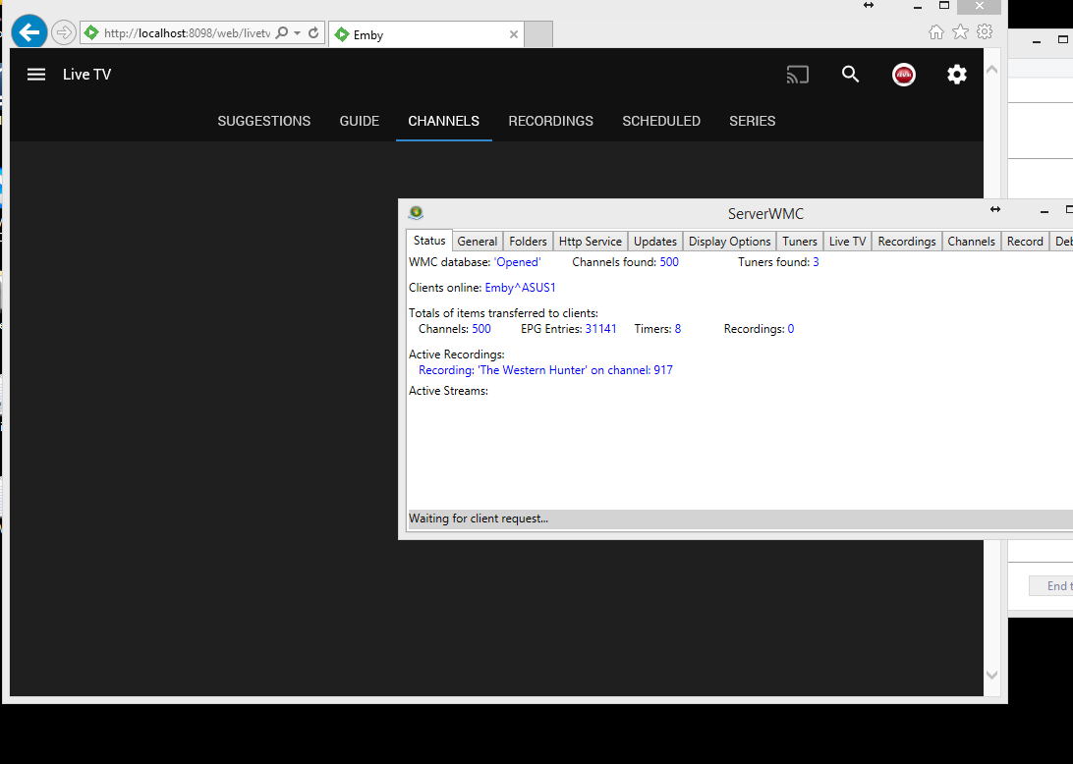Click the transferred Channels value 500
The height and width of the screenshot is (764, 1073).
481,329
